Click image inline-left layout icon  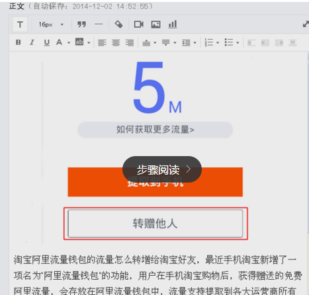265,42
